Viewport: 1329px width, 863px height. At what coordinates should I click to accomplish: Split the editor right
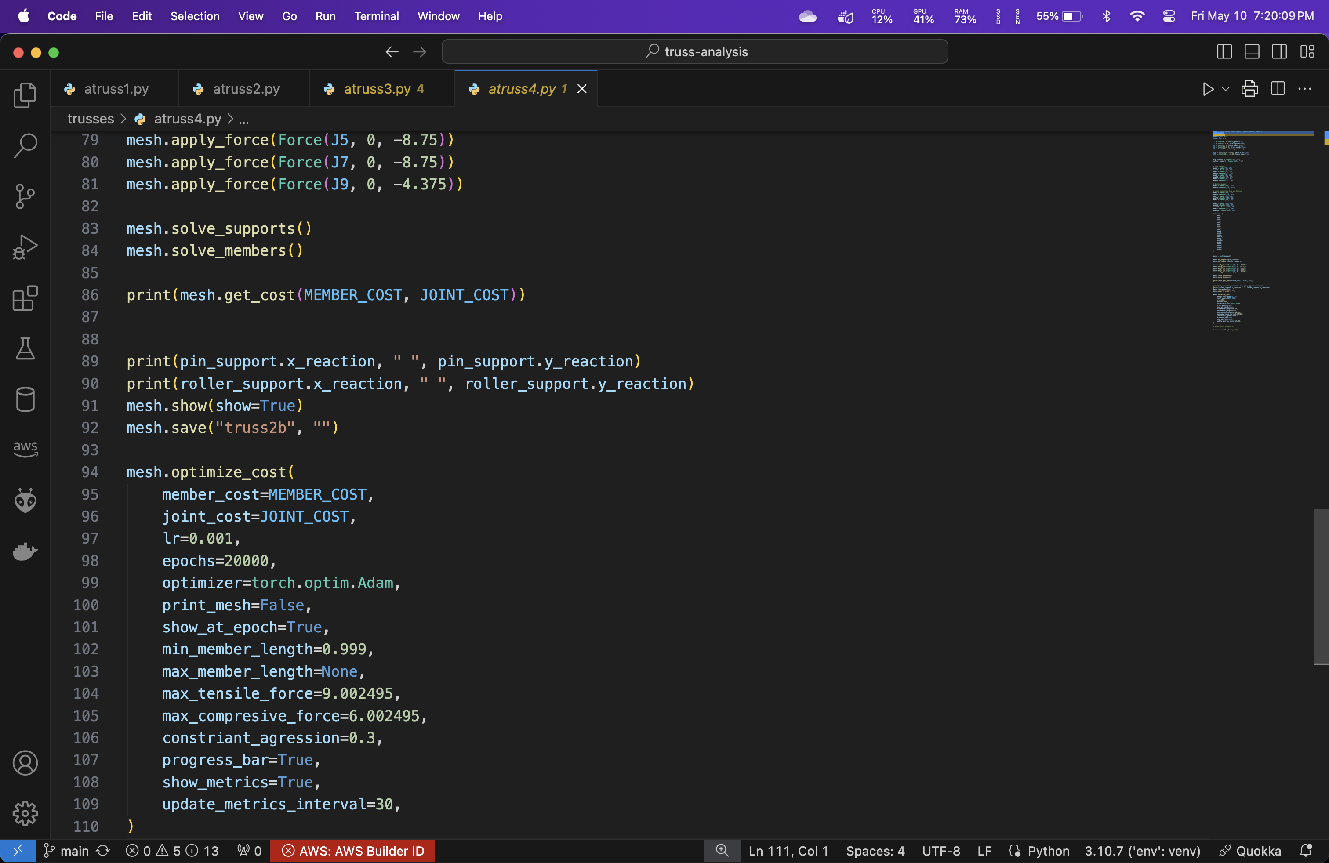(1278, 89)
